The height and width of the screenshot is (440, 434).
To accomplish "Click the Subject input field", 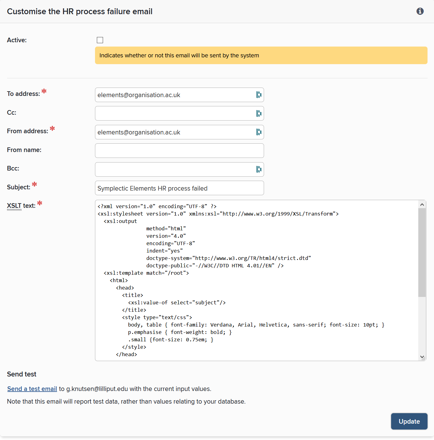I will pos(179,188).
